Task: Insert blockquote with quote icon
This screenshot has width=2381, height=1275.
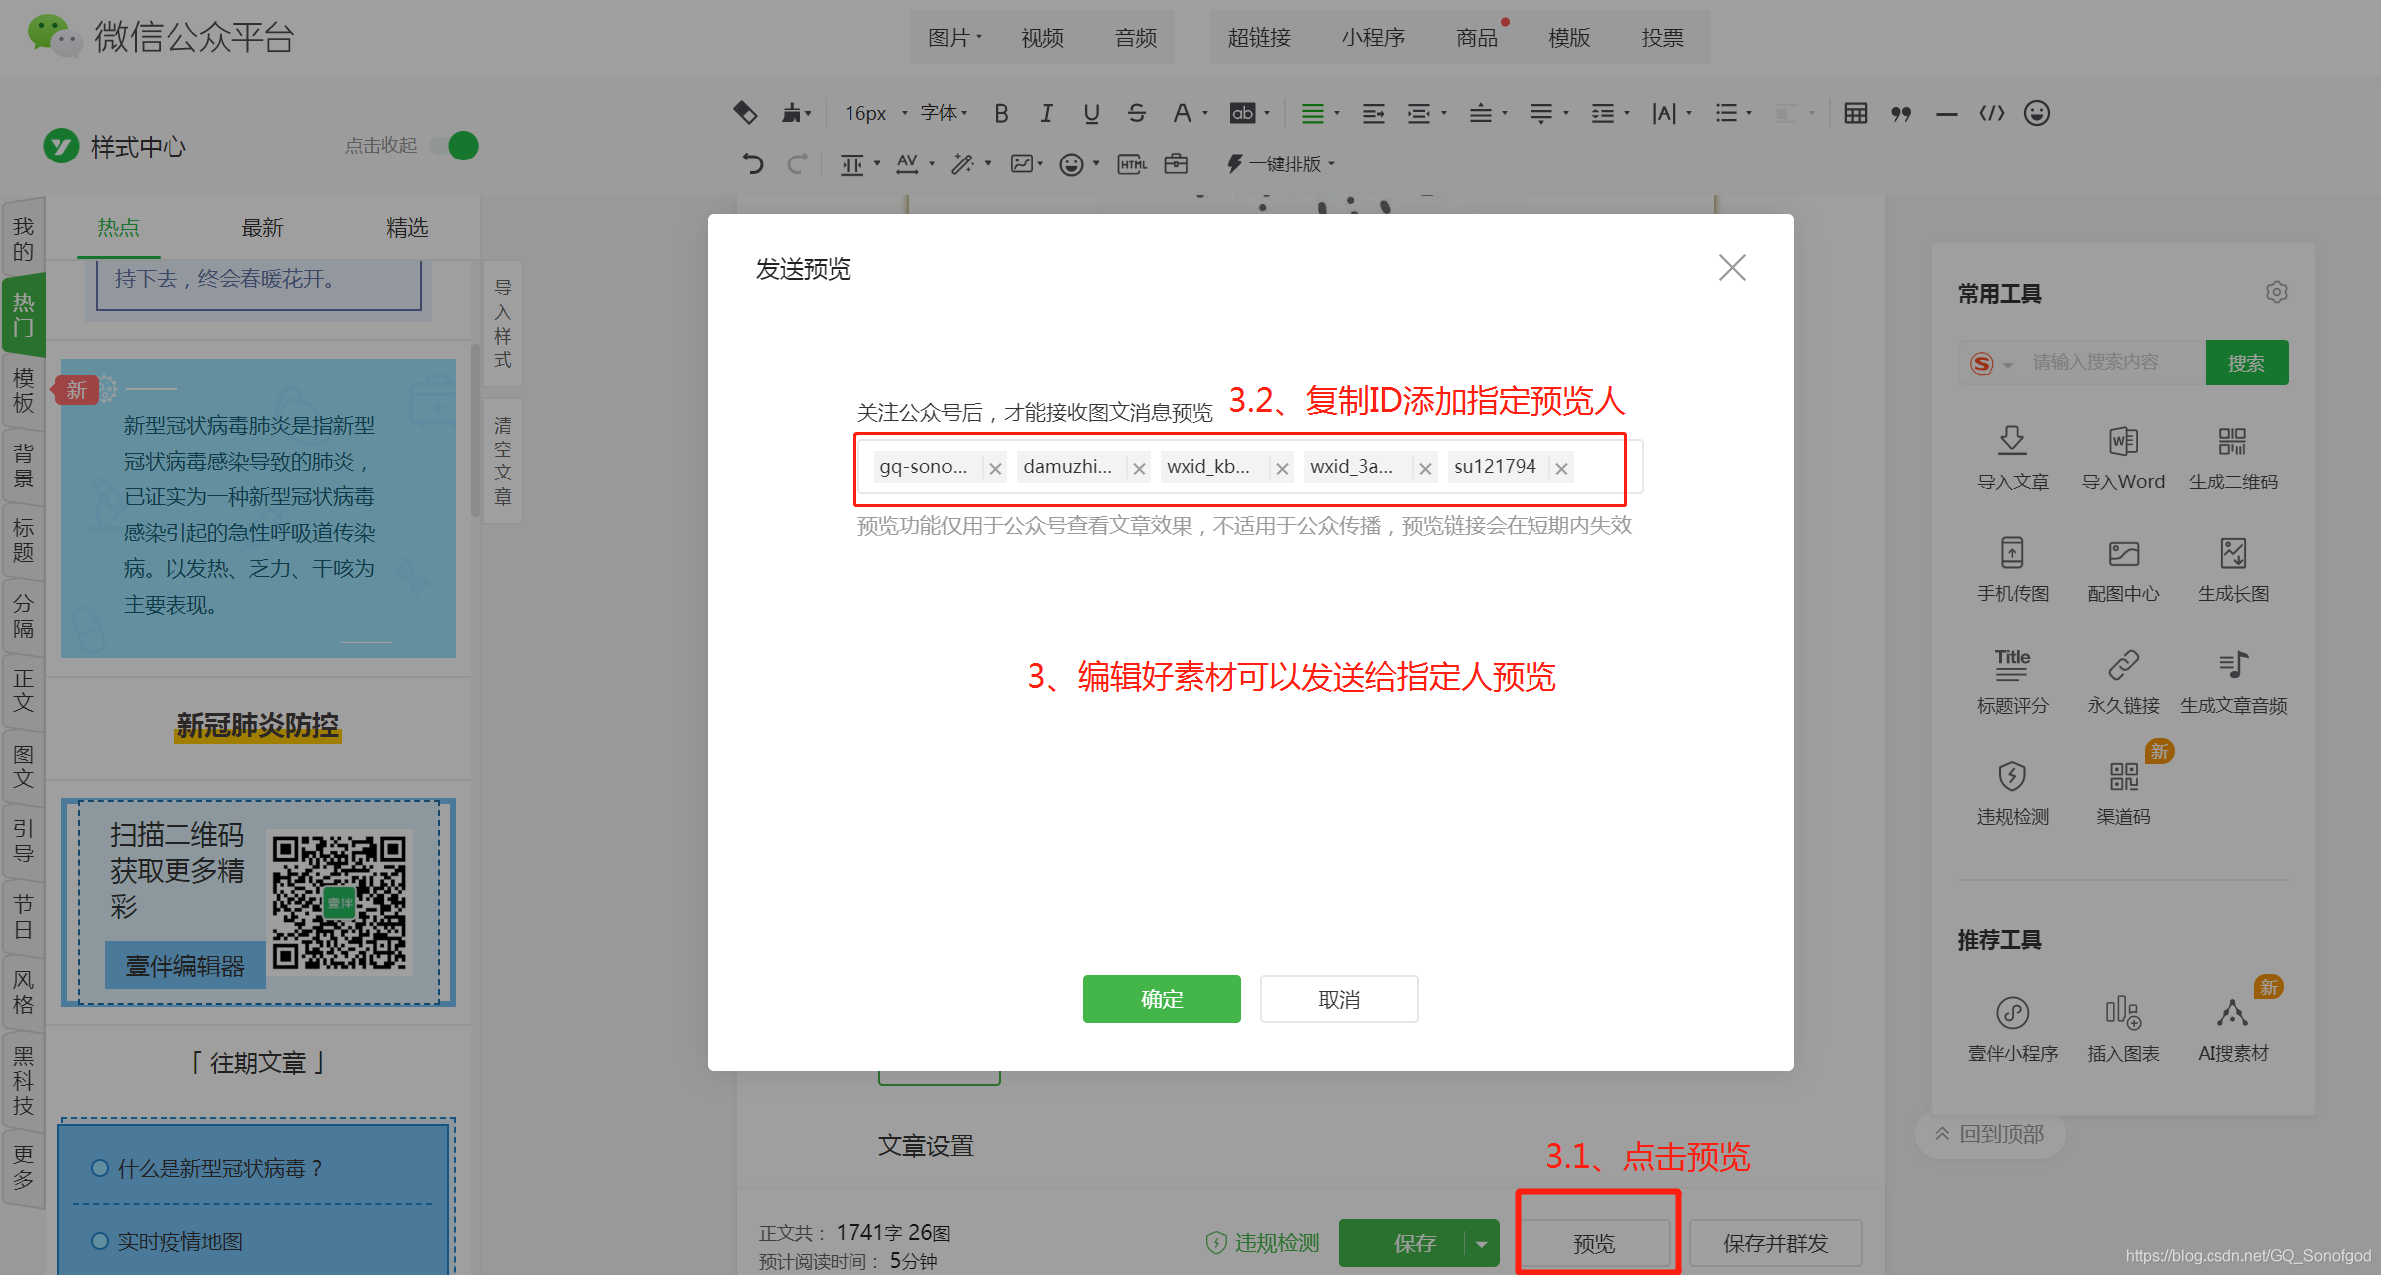Action: point(1901,113)
